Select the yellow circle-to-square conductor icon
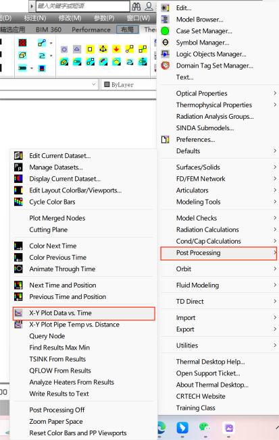The image size is (279, 440). (129, 49)
